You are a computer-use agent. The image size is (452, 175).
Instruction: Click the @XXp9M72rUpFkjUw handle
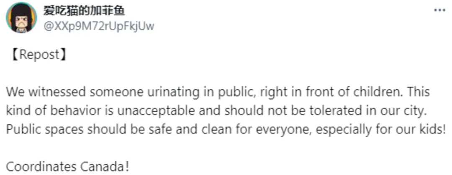coord(99,26)
